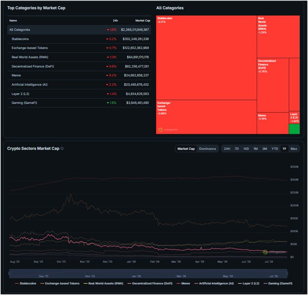This screenshot has width=308, height=295.
Task: Click the Layer 2 (L2) treemap block
Action: [x=294, y=118]
